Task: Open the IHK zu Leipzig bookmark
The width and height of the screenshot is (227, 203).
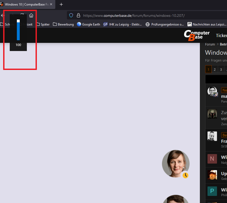Action: tap(122, 24)
